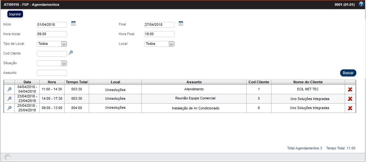View details of Instalação de Ar Condicionado
The height and width of the screenshot is (162, 366).
[9, 108]
